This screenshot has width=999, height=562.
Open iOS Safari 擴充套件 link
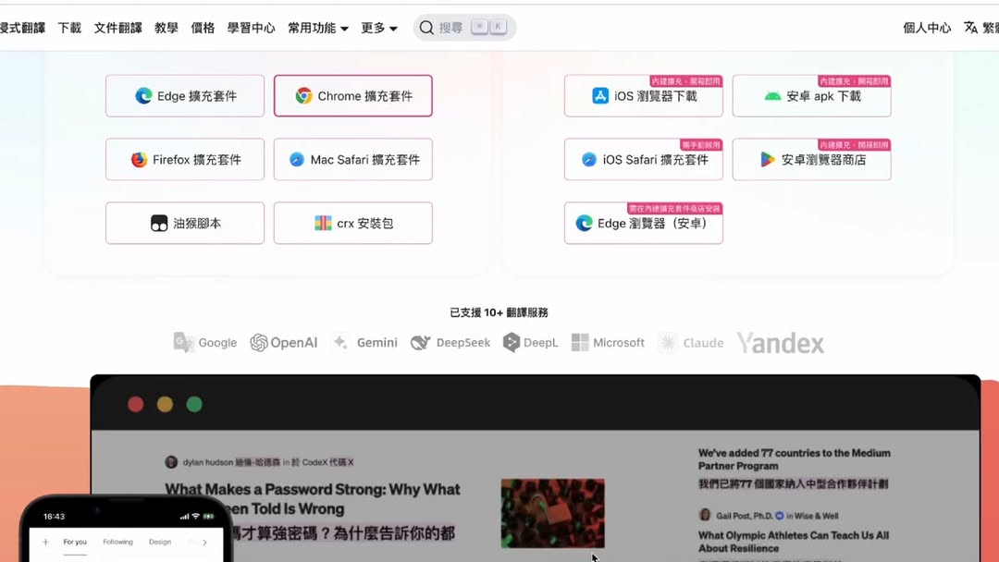pos(644,160)
